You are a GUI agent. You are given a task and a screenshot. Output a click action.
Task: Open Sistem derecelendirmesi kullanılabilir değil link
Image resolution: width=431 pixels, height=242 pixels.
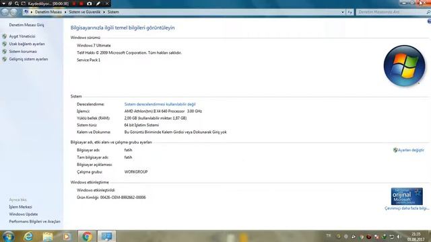click(160, 104)
